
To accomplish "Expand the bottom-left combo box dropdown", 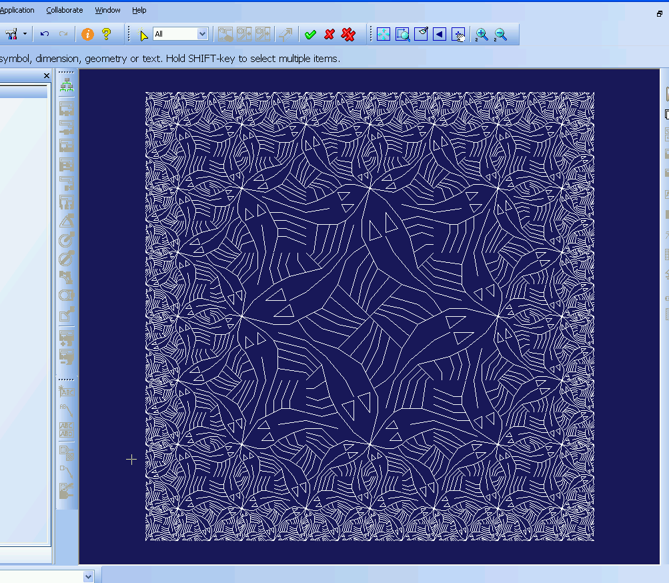I will (88, 576).
